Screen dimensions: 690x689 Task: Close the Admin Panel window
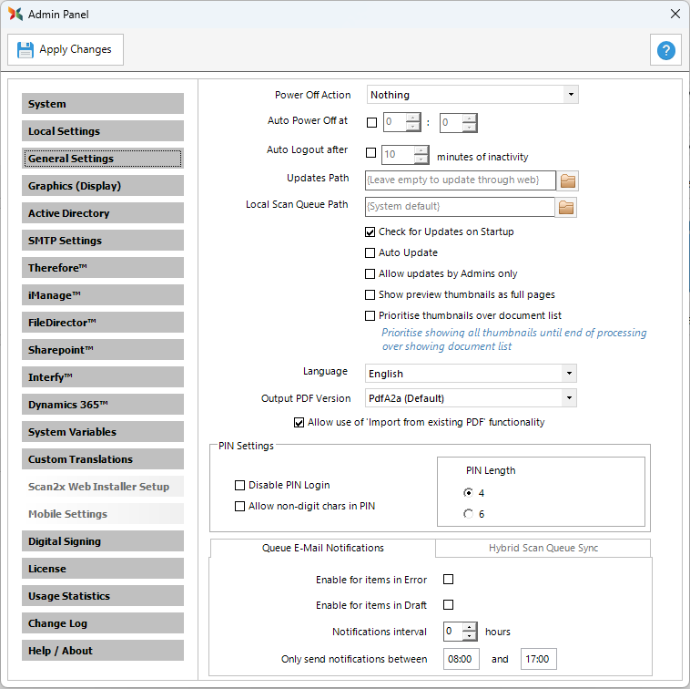coord(675,14)
